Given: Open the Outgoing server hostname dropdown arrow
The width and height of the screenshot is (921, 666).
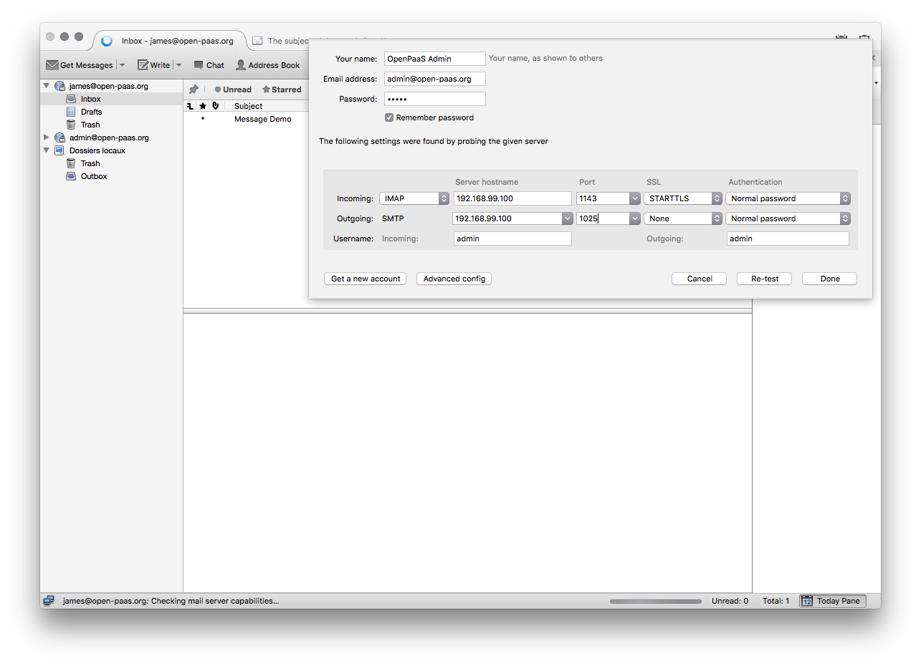Looking at the screenshot, I should (567, 218).
